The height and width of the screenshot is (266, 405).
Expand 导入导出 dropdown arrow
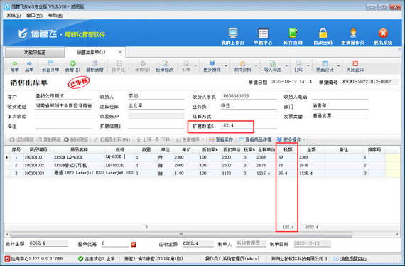click(x=286, y=66)
